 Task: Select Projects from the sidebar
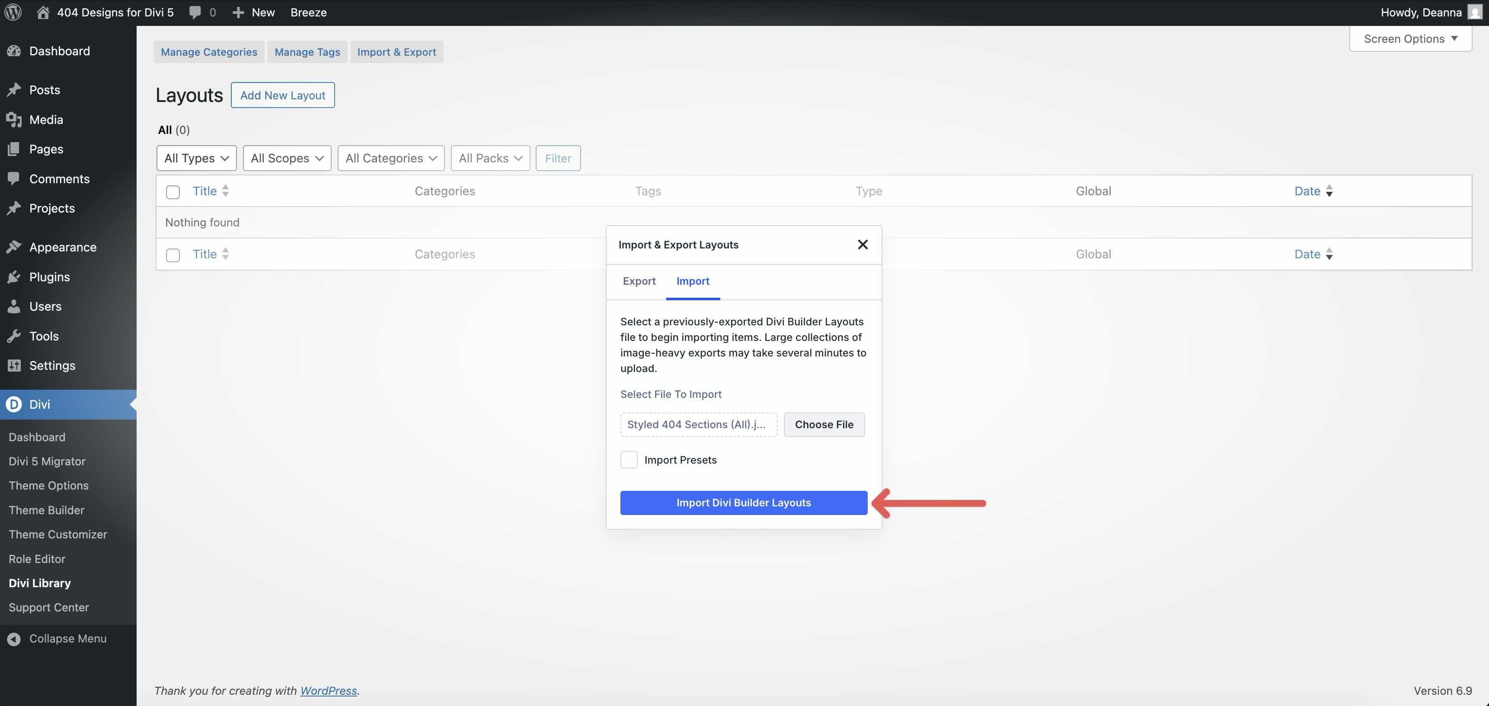pos(52,208)
